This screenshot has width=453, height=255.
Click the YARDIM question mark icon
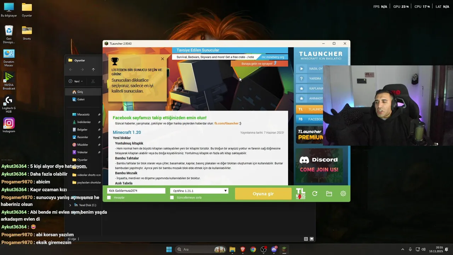(302, 79)
